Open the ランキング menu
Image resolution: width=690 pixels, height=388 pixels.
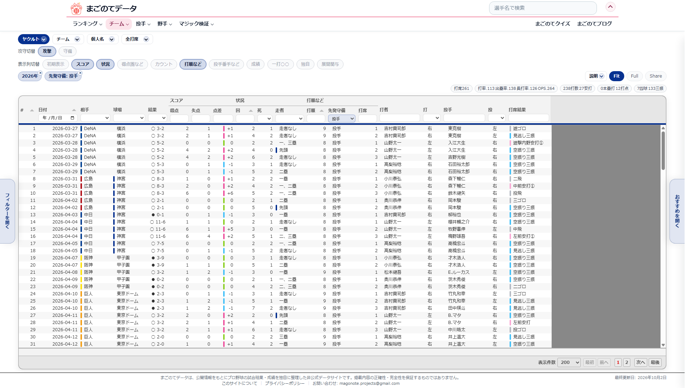[87, 24]
